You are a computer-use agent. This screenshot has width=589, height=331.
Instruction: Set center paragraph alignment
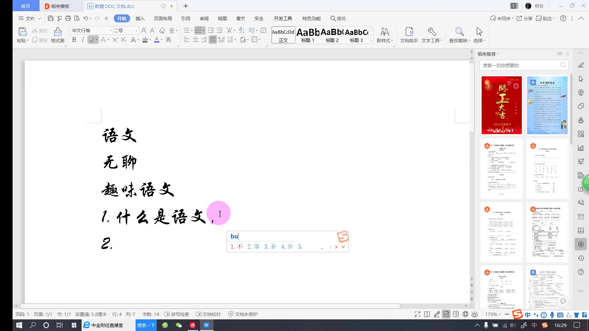point(195,40)
